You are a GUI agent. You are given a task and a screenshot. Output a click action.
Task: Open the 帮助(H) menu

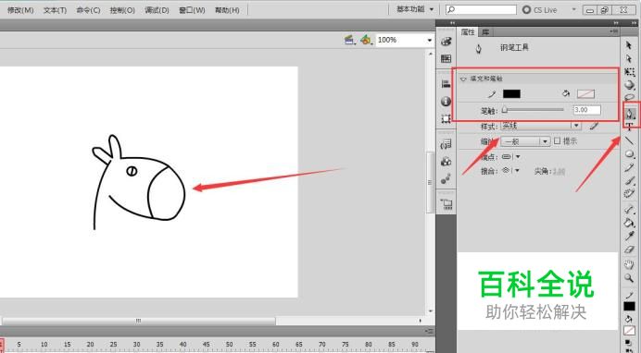coord(227,10)
